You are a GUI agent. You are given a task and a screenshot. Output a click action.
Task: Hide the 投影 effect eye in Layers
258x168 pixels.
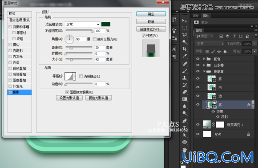click(218, 117)
